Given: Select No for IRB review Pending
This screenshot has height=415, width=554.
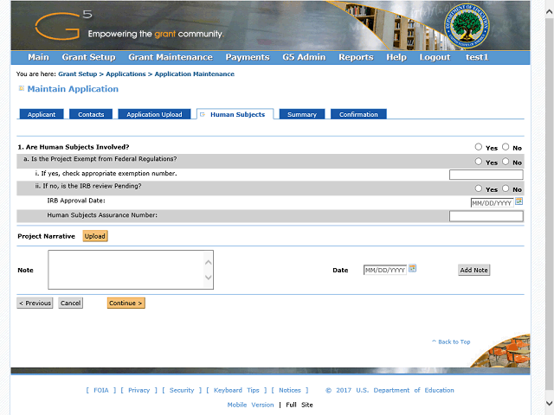Looking at the screenshot, I should pyautogui.click(x=506, y=188).
